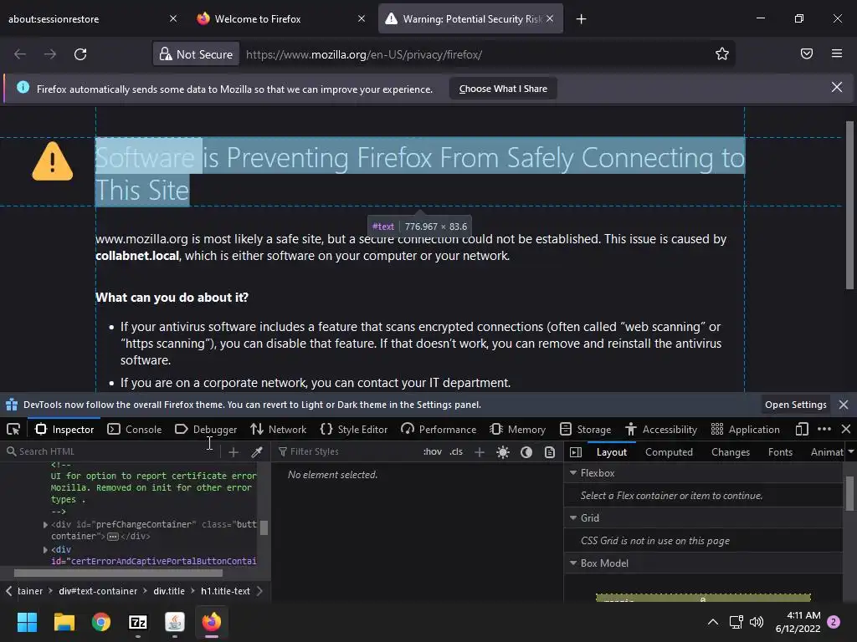857x642 pixels.
Task: Toggle the .cls class panel
Action: [x=456, y=452]
